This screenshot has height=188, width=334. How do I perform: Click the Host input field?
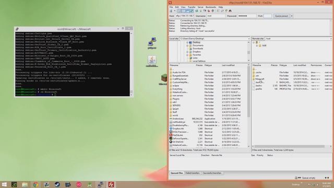point(184,16)
